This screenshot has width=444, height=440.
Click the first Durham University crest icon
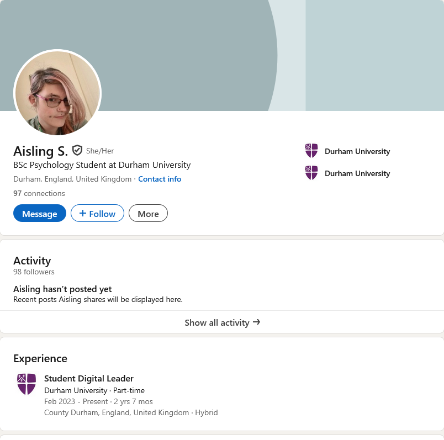[x=311, y=151]
